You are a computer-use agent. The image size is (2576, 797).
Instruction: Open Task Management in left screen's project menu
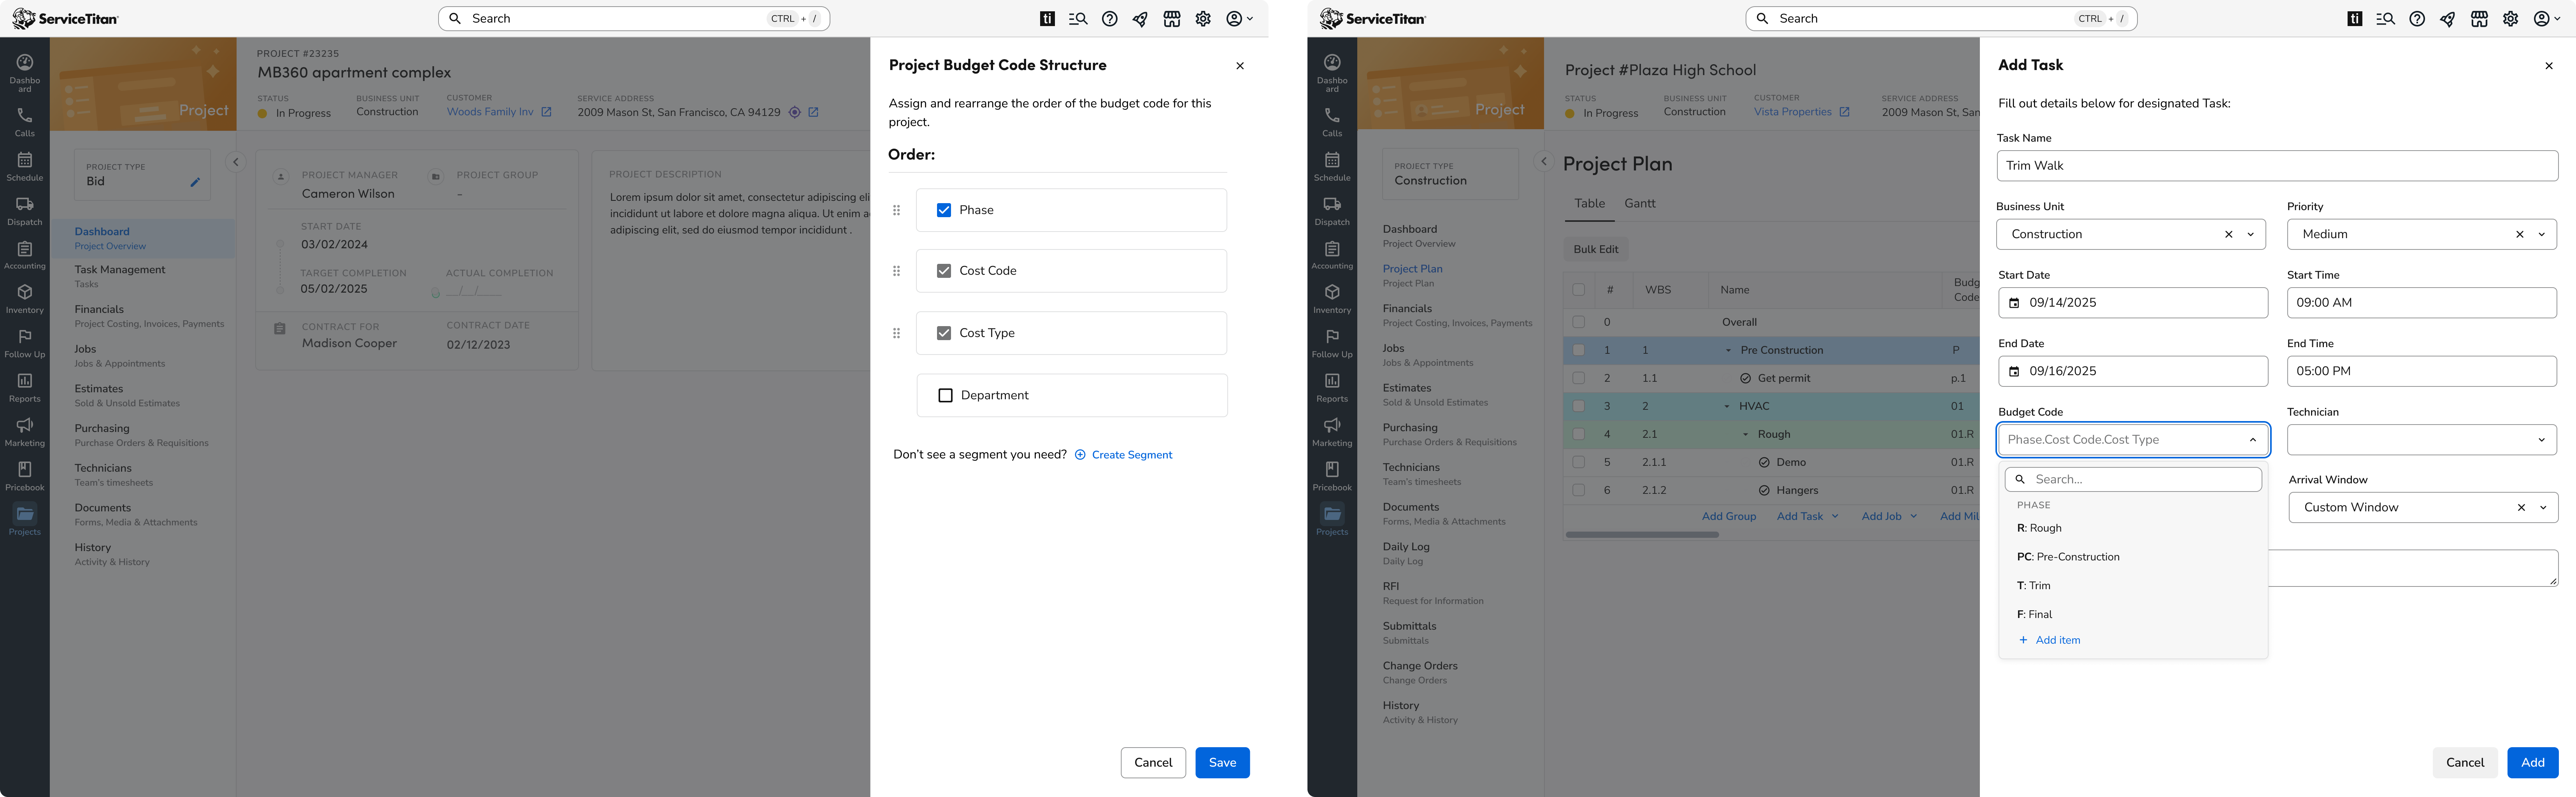tap(120, 276)
